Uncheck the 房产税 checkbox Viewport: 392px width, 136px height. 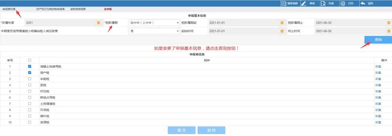[x=30, y=73]
